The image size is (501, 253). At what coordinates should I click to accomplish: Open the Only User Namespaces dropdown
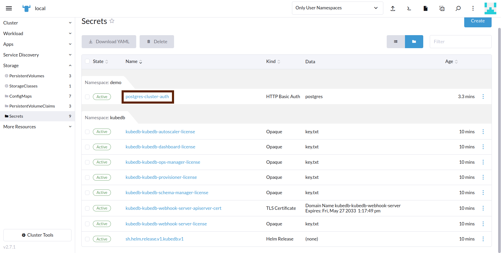pyautogui.click(x=337, y=8)
